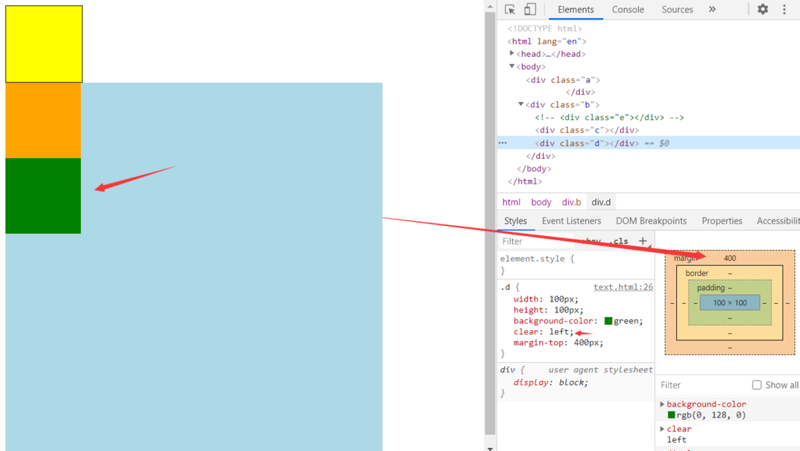
Task: Open the text.html:26 source link
Action: [623, 287]
